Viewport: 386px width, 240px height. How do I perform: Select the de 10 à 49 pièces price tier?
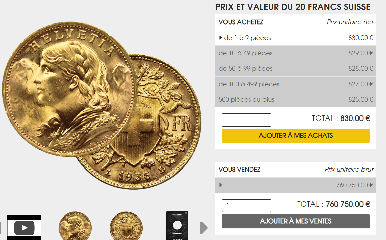pos(296,53)
